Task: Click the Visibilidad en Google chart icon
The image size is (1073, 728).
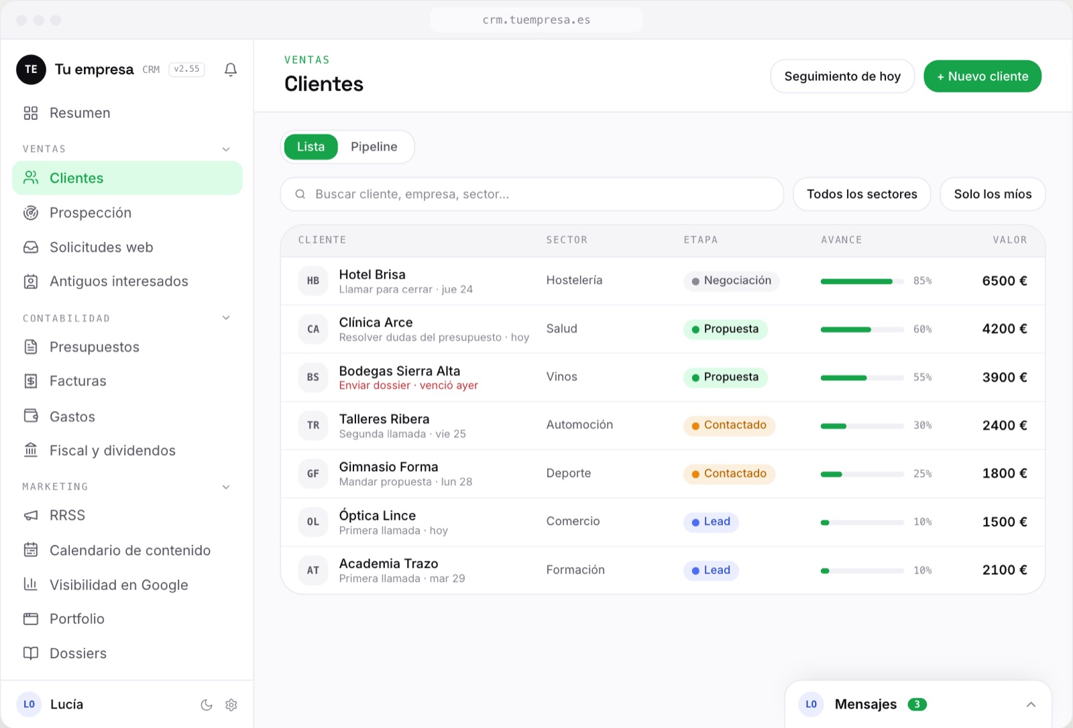Action: click(31, 585)
